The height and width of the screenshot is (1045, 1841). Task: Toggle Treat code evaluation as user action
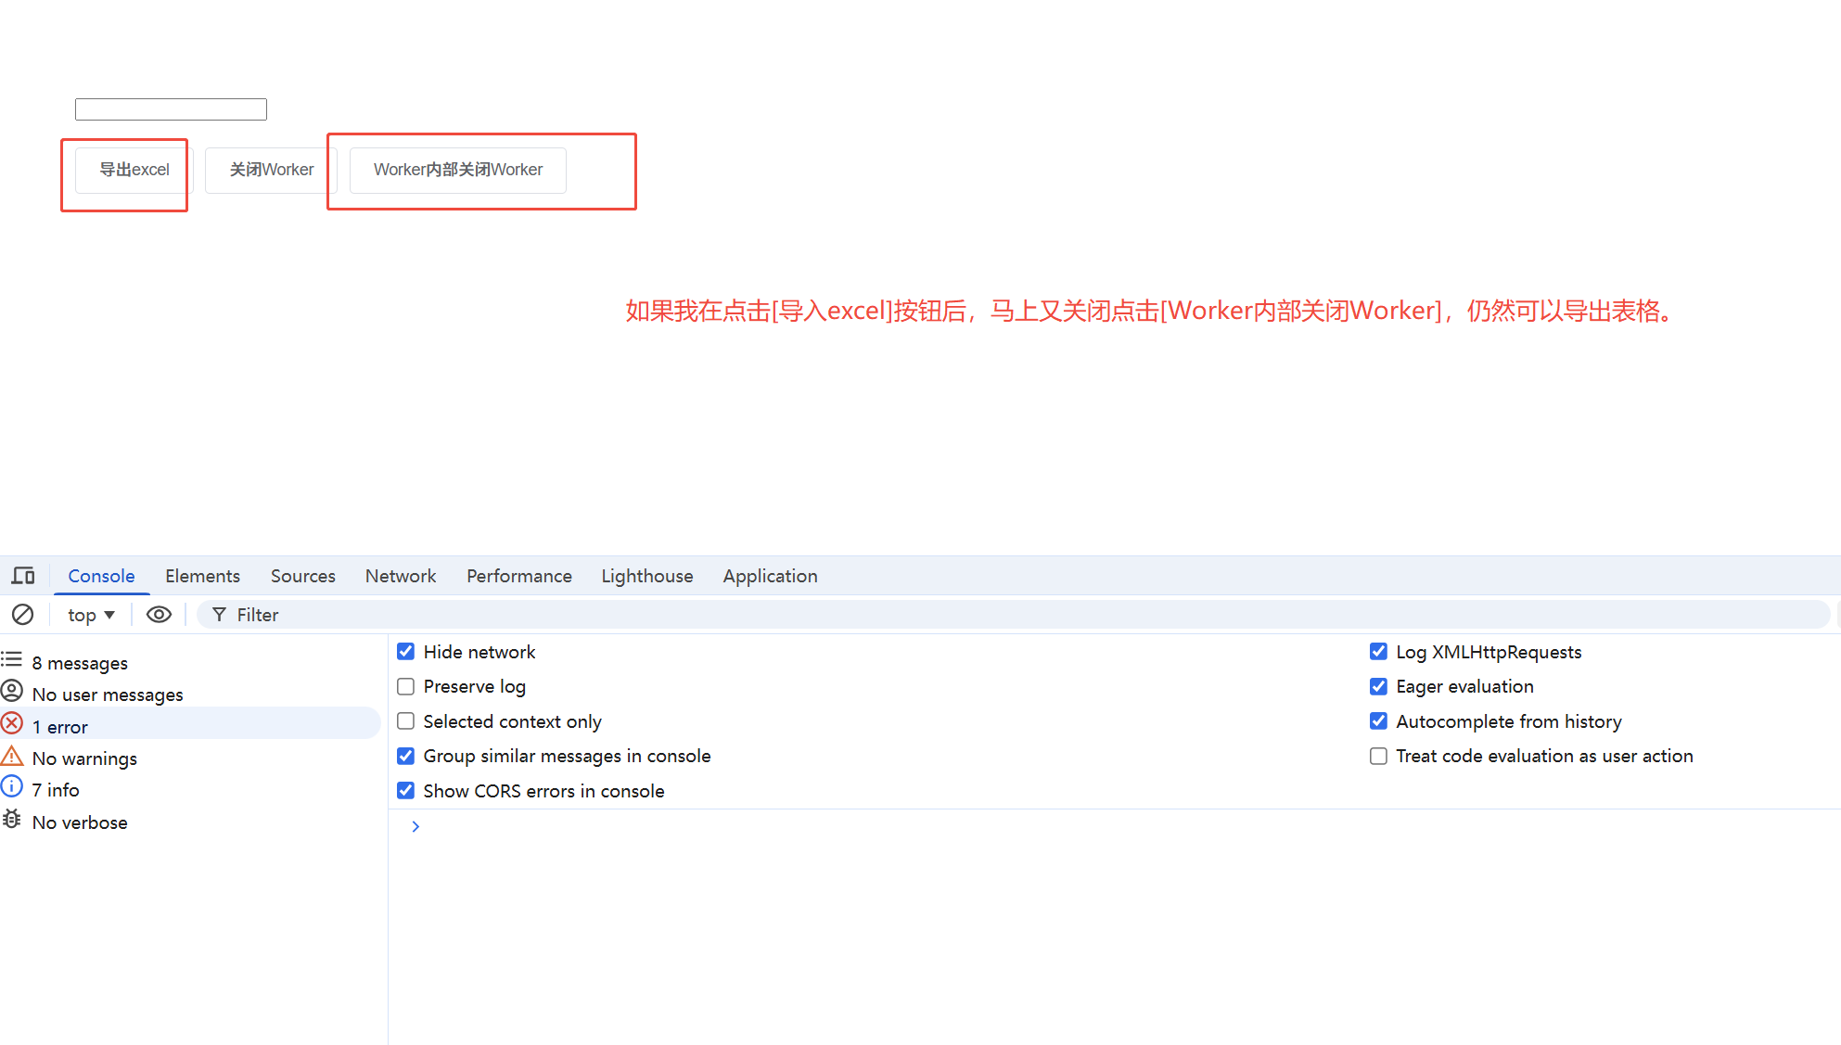[x=1378, y=756]
